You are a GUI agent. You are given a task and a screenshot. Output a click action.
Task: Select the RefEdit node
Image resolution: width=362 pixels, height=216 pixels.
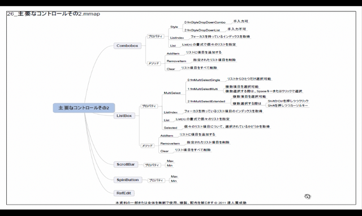click(x=124, y=193)
